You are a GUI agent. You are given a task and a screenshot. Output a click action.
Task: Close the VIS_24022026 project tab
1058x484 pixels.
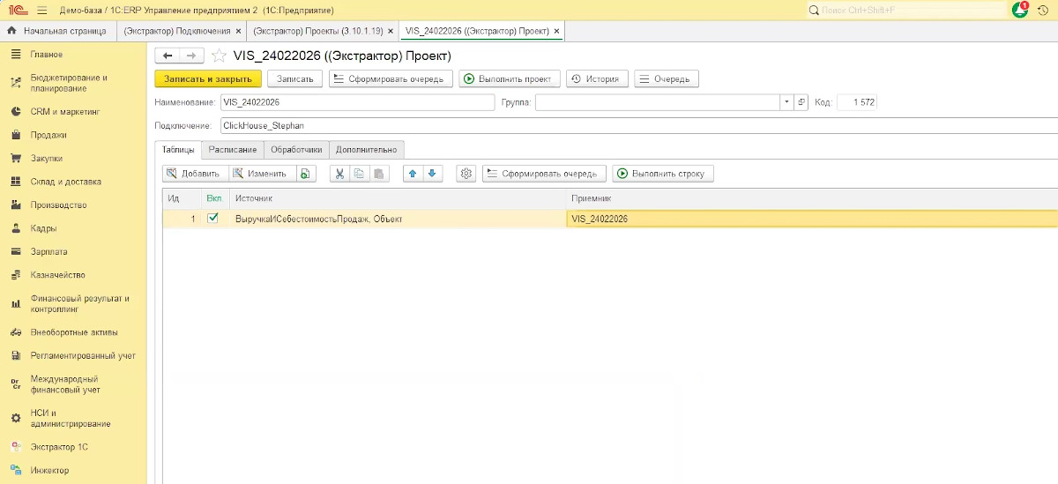tap(556, 31)
